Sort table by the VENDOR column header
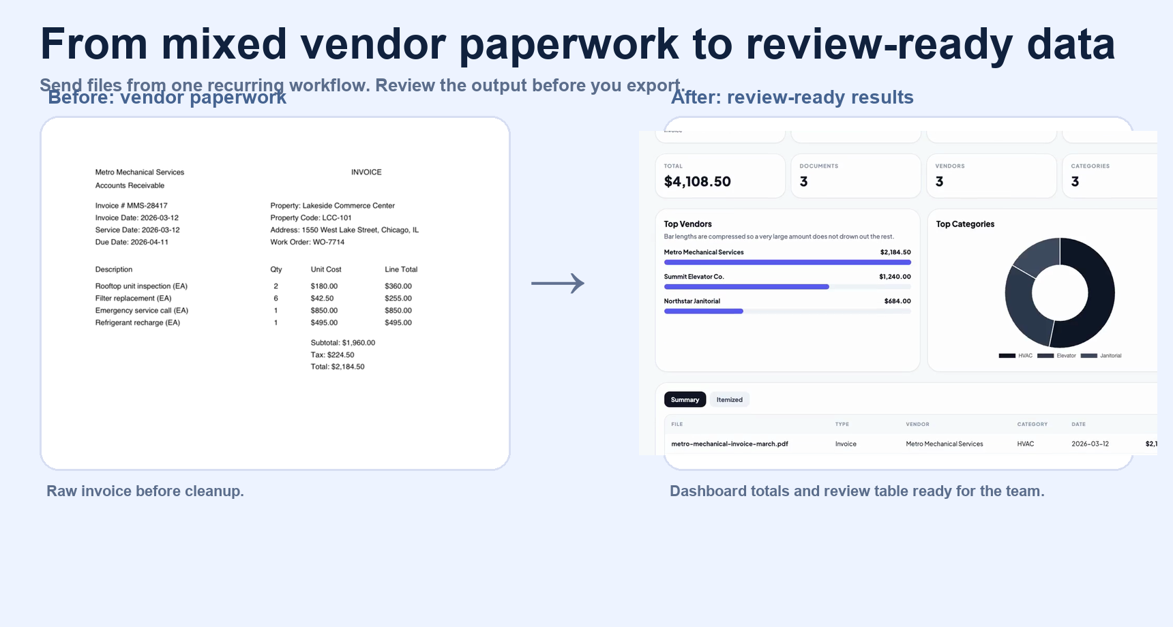The image size is (1173, 627). [917, 425]
